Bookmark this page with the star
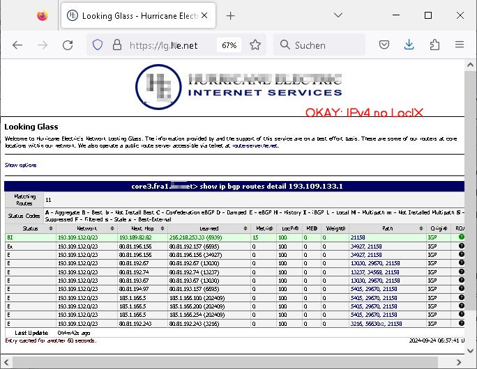The width and height of the screenshot is (477, 369). (x=255, y=45)
